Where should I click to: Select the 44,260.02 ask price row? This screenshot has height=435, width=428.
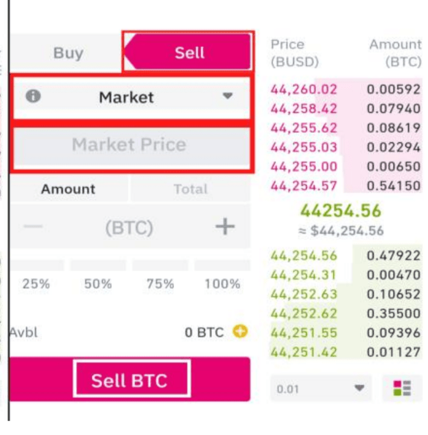(x=304, y=89)
